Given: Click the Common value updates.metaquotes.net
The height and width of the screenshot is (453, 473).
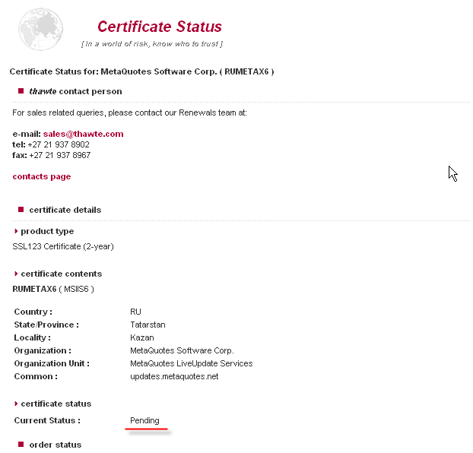Looking at the screenshot, I should click(x=174, y=377).
